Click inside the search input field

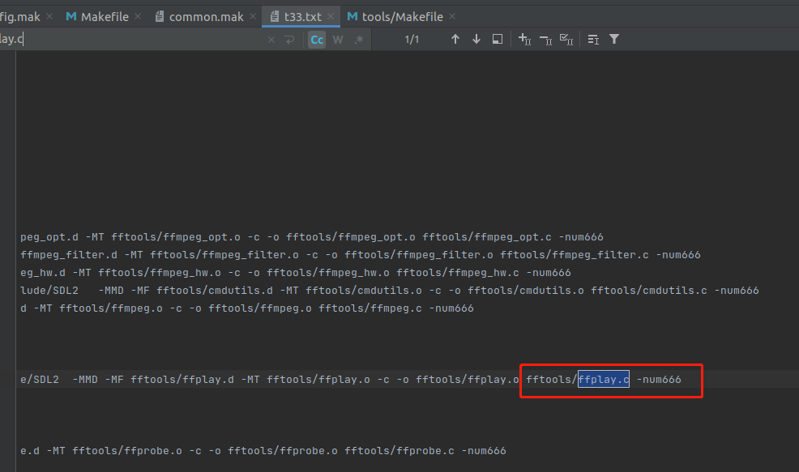point(138,40)
